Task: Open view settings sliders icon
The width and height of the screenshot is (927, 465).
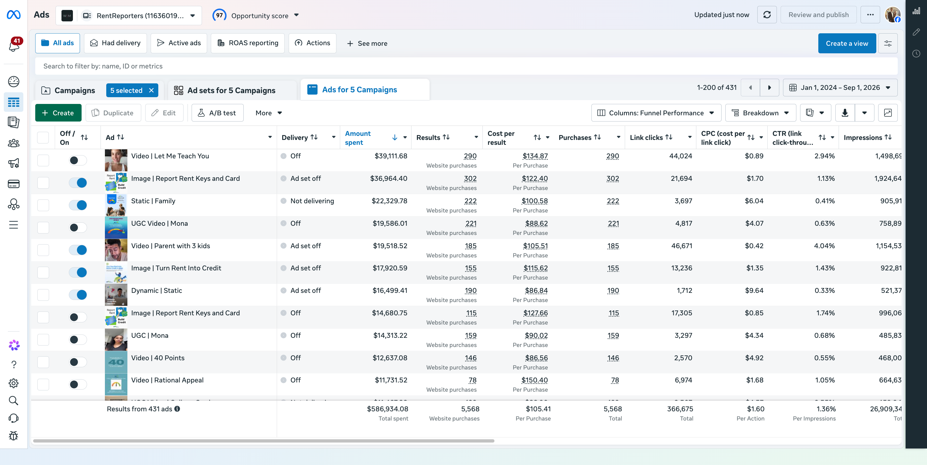Action: coord(888,44)
